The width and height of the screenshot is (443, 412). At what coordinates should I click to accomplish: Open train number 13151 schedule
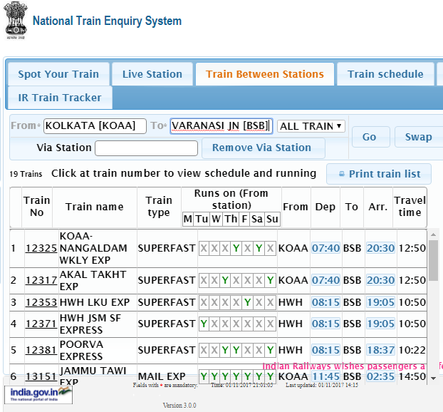41,376
